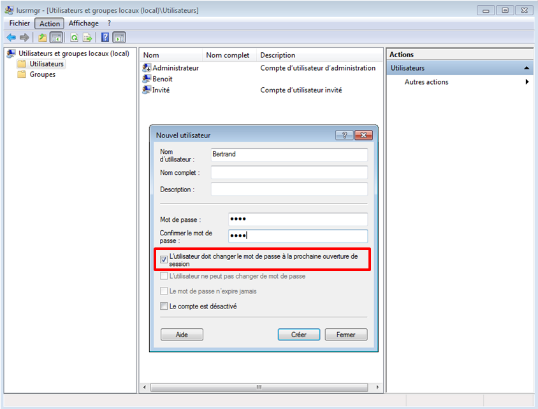Collapse the Utilisateurs section in Actions pane
538x409 pixels.
pyautogui.click(x=527, y=68)
